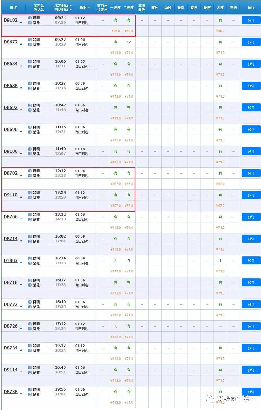Open train D8672 details link

coord(11,42)
